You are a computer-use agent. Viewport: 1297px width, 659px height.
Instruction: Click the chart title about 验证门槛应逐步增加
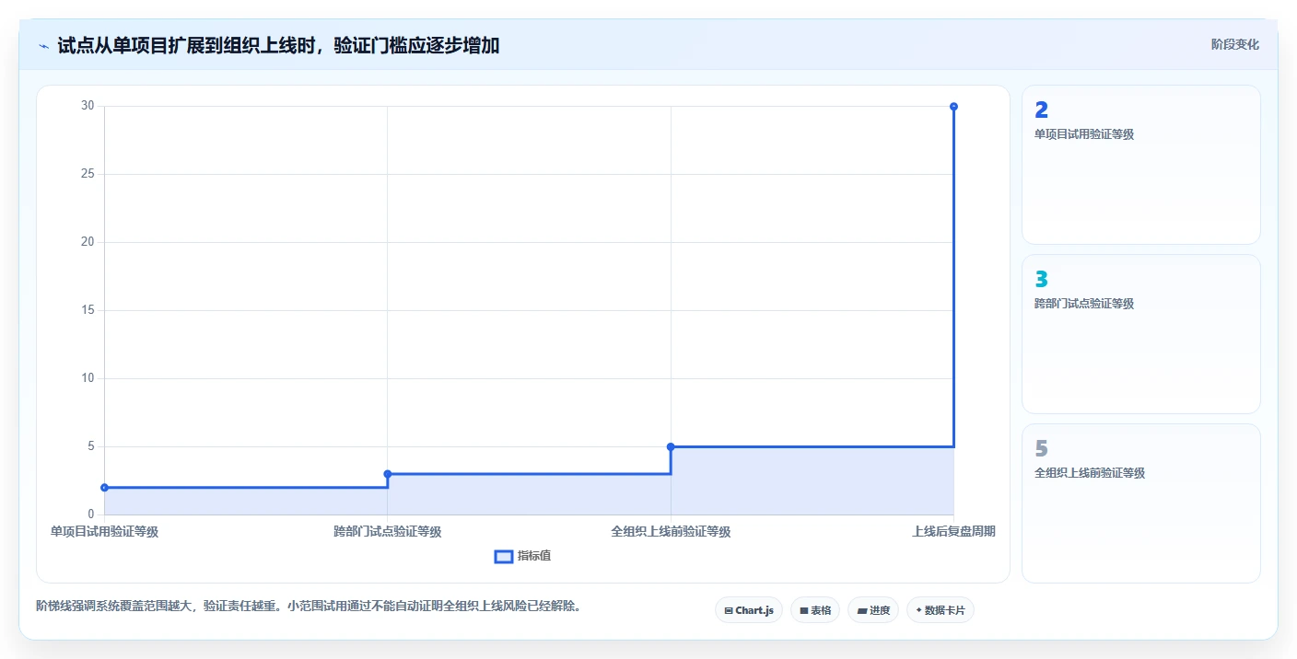pos(278,45)
